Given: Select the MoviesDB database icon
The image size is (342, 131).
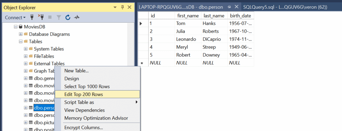Looking at the screenshot, I should 21,27.
